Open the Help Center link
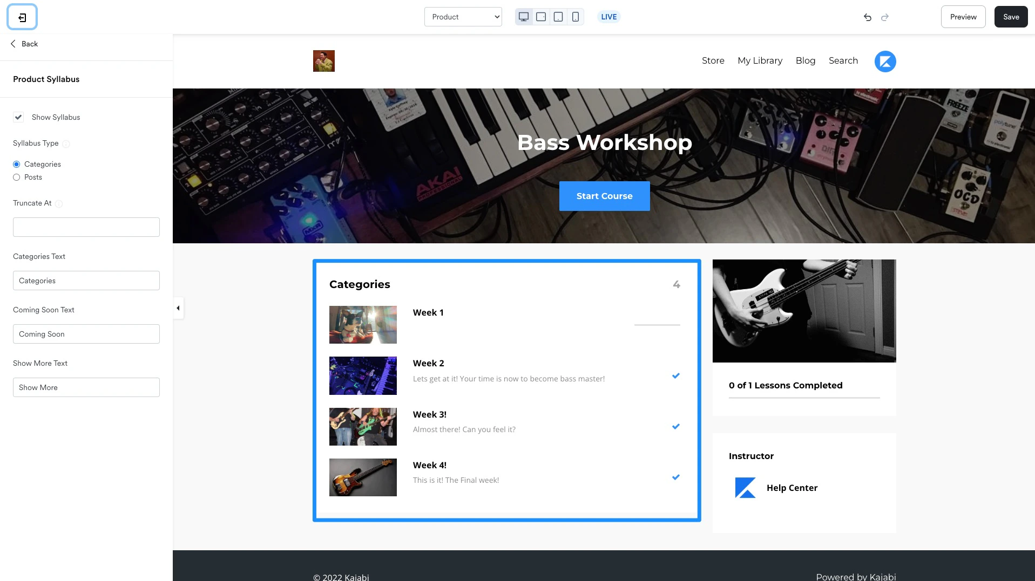The image size is (1035, 581). pos(792,488)
